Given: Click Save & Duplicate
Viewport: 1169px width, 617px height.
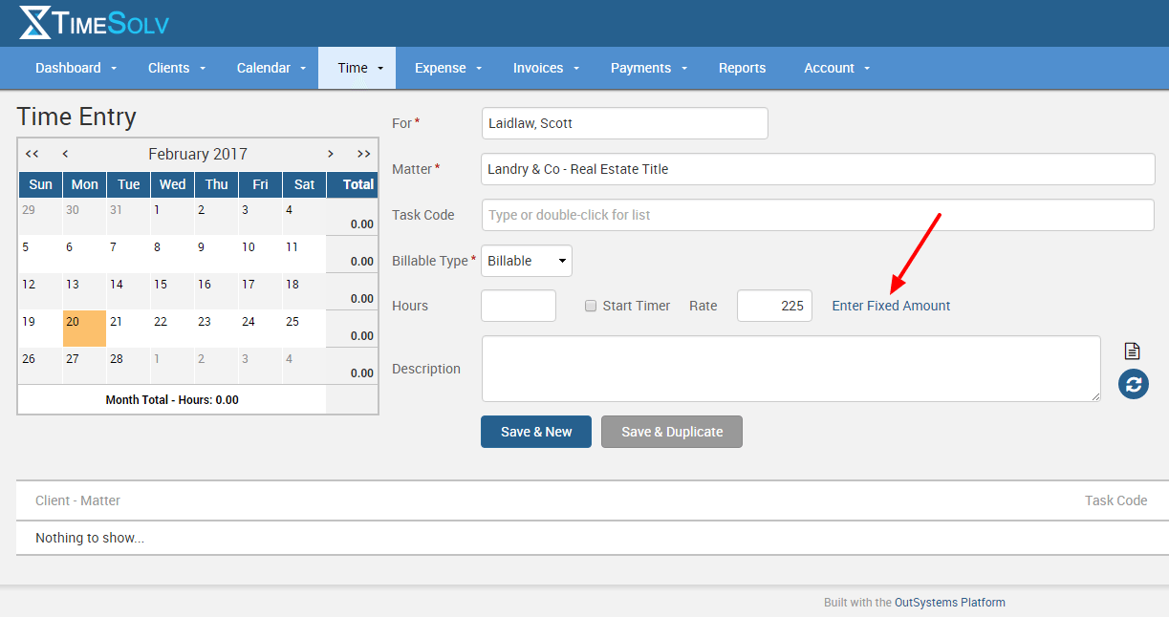Looking at the screenshot, I should point(671,432).
